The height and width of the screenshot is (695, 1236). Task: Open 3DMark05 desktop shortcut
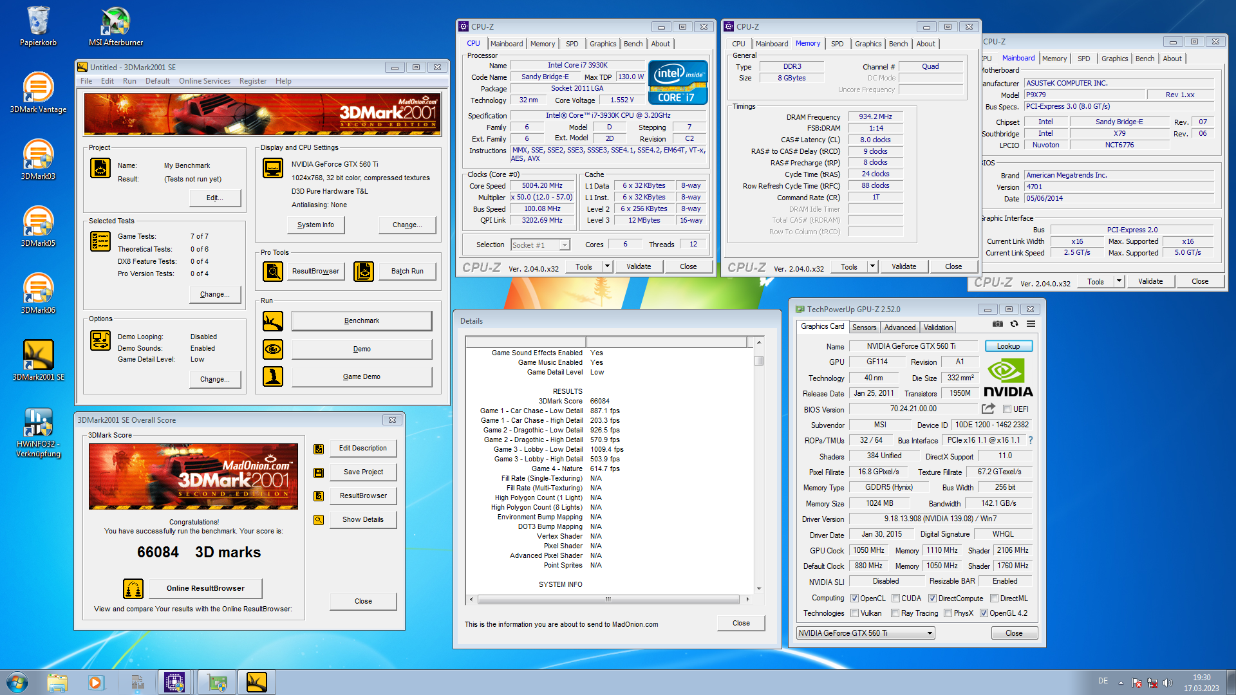pyautogui.click(x=38, y=227)
